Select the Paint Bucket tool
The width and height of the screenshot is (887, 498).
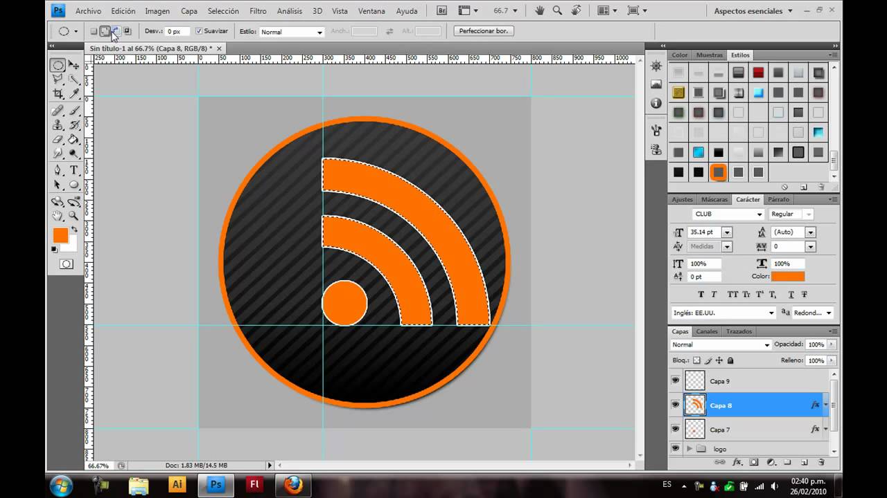click(73, 140)
